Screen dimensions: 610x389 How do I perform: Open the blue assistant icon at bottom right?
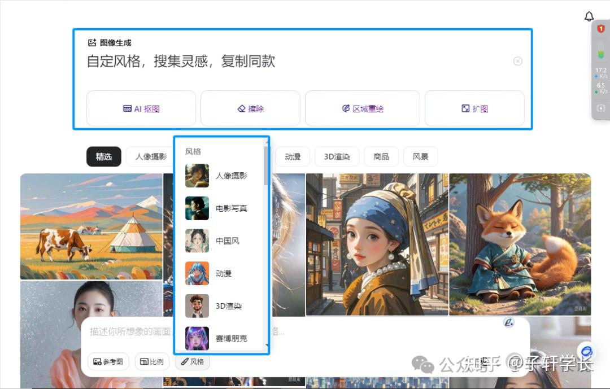586,351
